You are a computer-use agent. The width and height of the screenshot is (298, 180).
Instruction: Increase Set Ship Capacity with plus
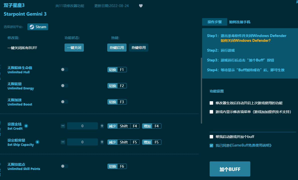point(102,142)
